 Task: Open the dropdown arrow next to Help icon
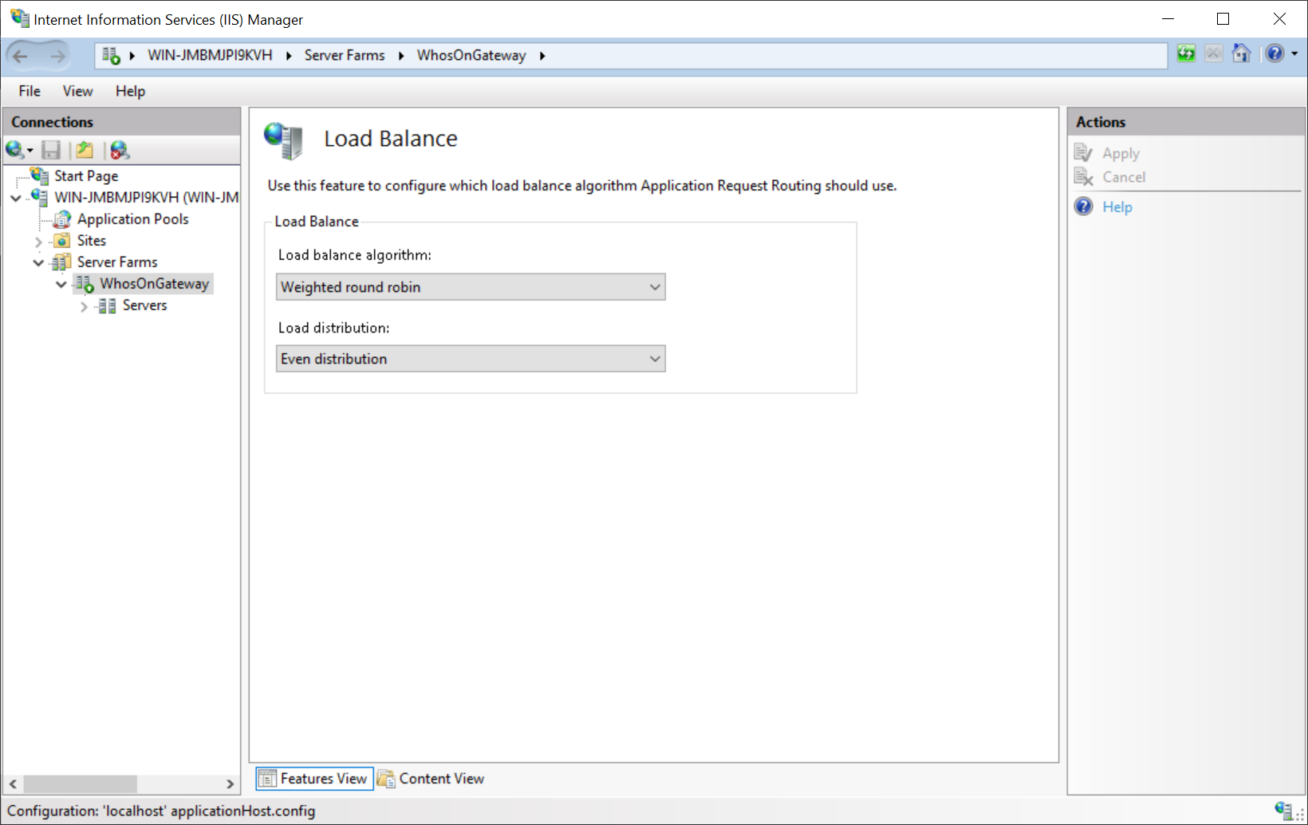tap(1294, 53)
